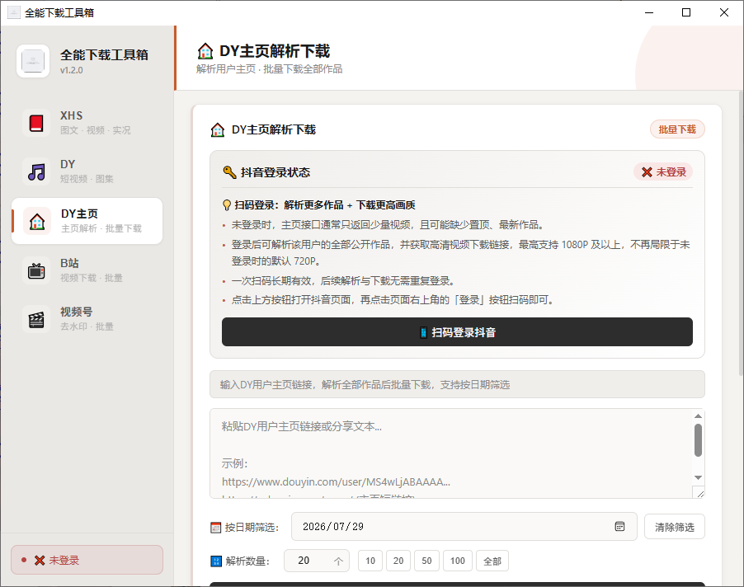The height and width of the screenshot is (587, 744).
Task: Click the house icon for DY主页
Action: 37,221
